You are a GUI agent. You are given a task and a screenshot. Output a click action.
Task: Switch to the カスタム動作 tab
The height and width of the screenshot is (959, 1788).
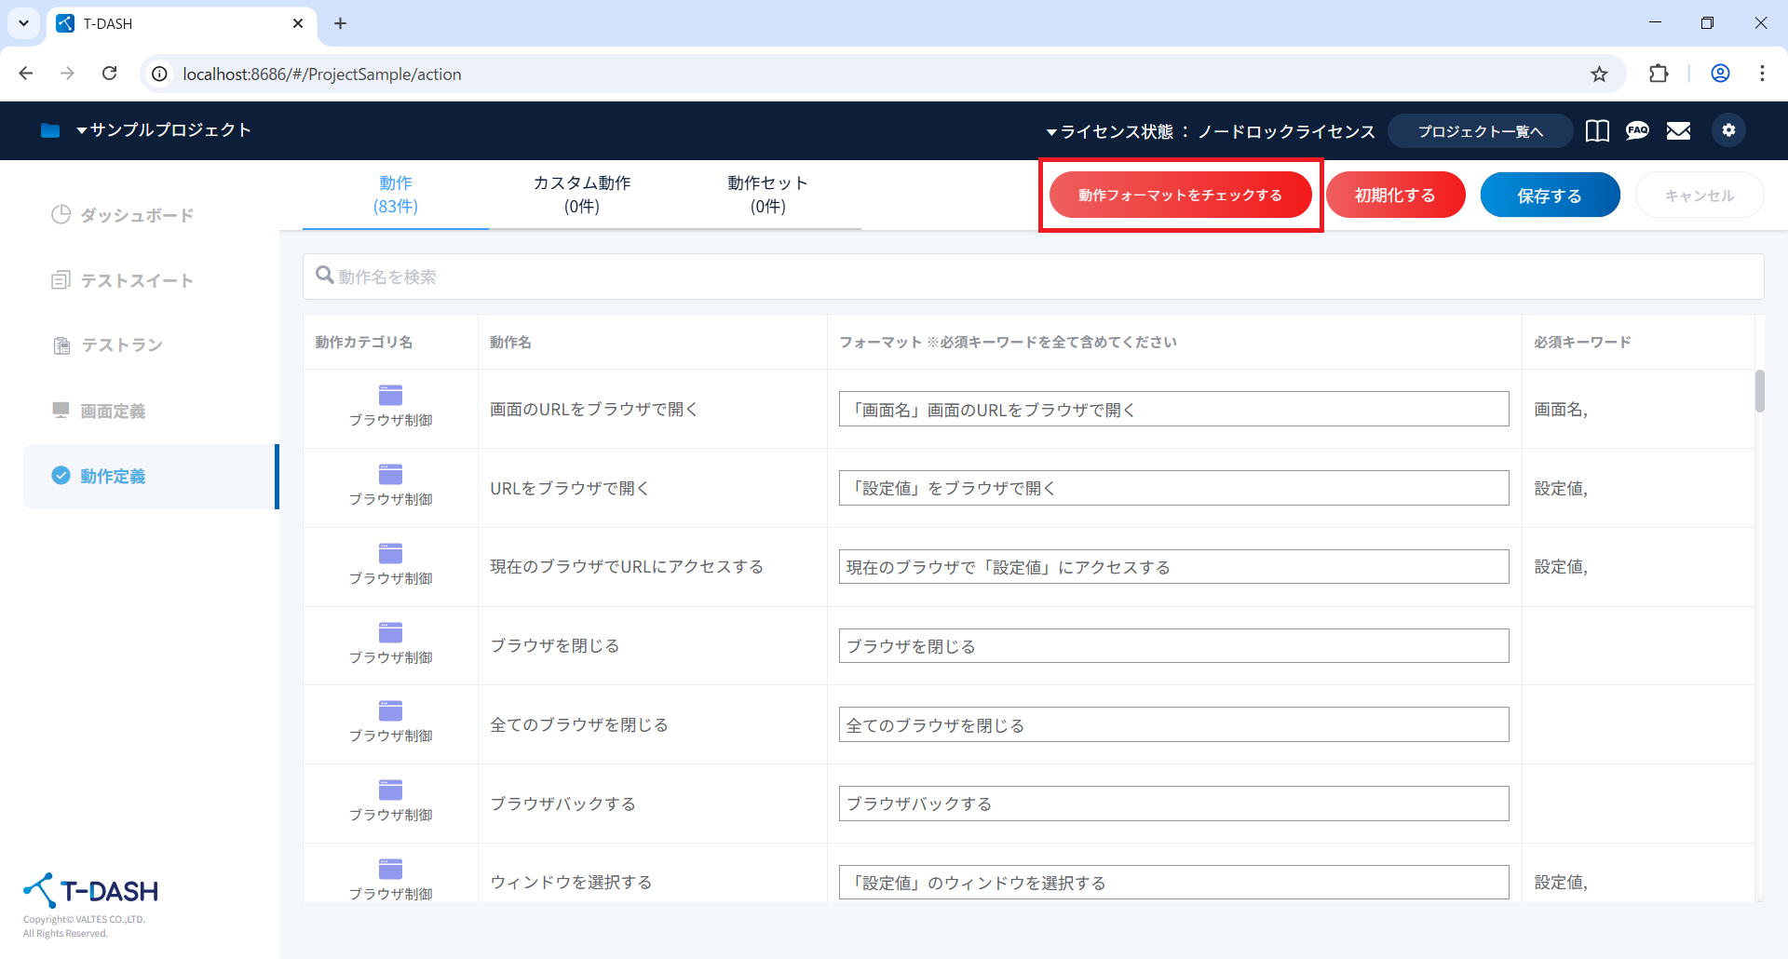pyautogui.click(x=581, y=195)
